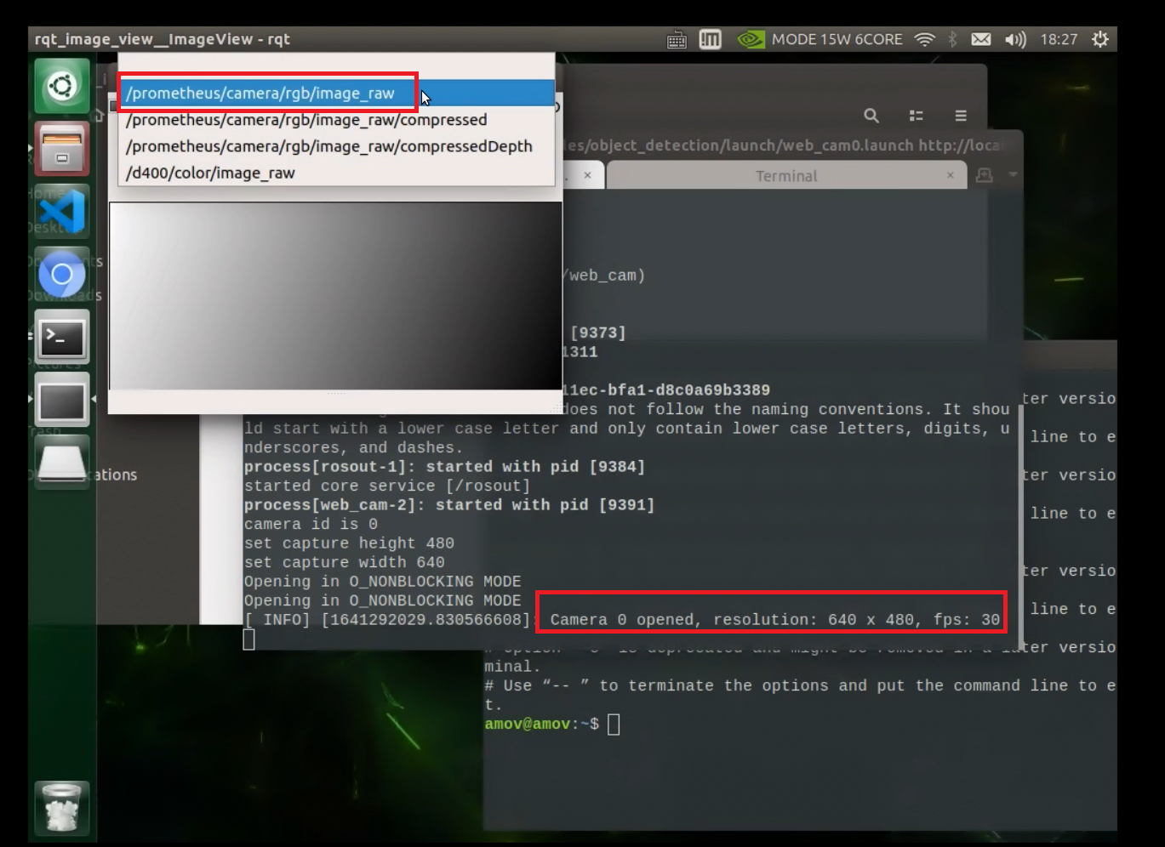This screenshot has height=847, width=1165.
Task: Click the rqt image view canvas
Action: [x=335, y=296]
